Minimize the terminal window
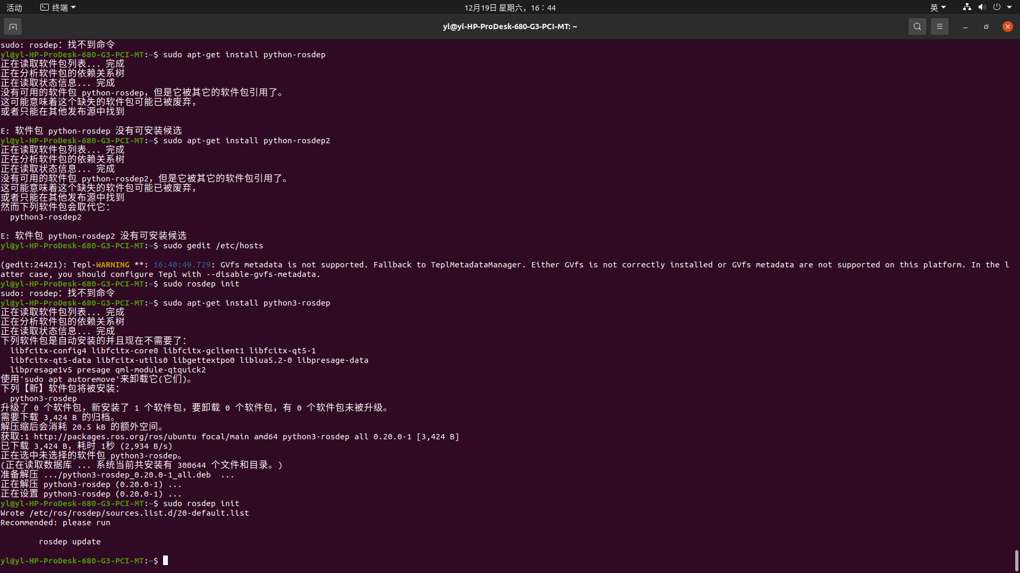This screenshot has height=573, width=1020. click(965, 26)
